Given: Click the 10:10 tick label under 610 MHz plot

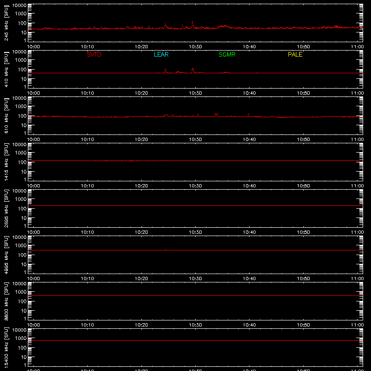Looking at the screenshot, I should click(x=87, y=140).
